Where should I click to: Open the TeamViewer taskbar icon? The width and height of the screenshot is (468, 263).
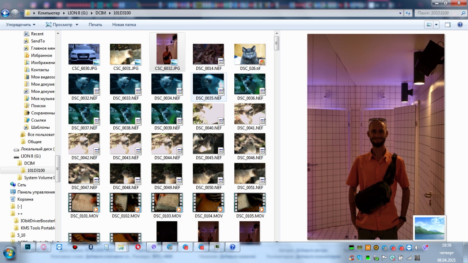59,247
